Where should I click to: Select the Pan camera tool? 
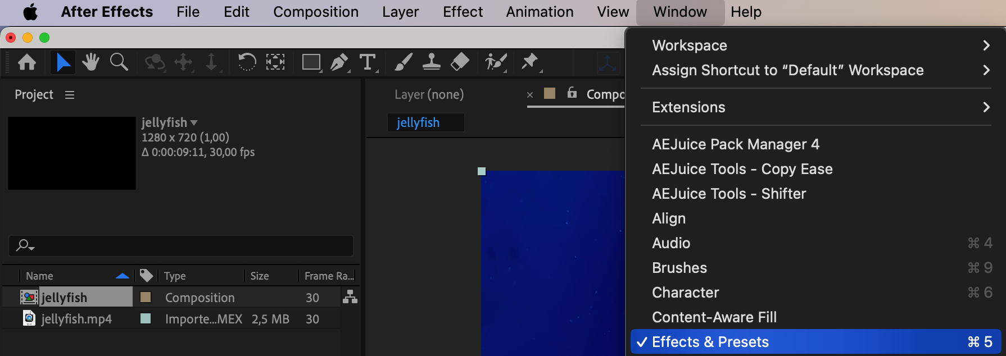tap(184, 62)
